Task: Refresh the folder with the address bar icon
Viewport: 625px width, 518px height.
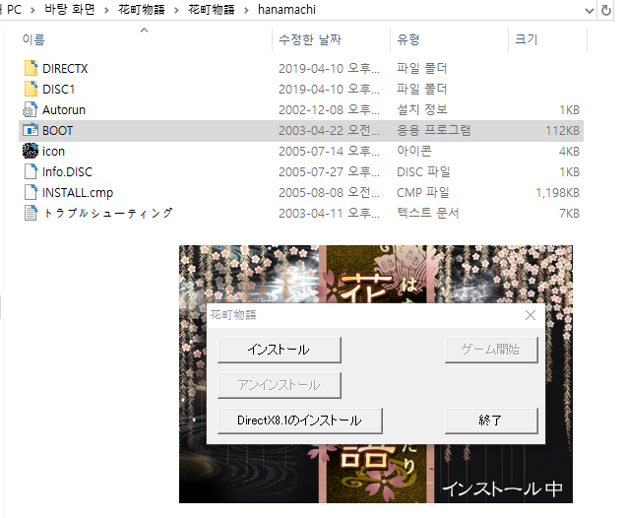Action: (606, 10)
